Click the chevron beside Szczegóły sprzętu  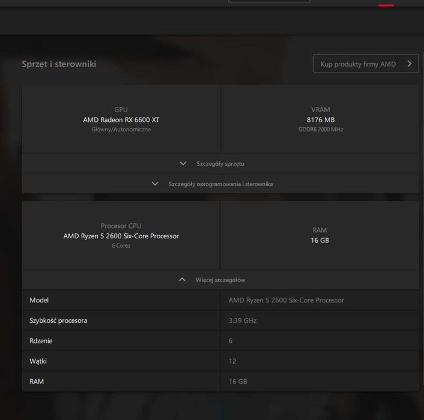183,164
